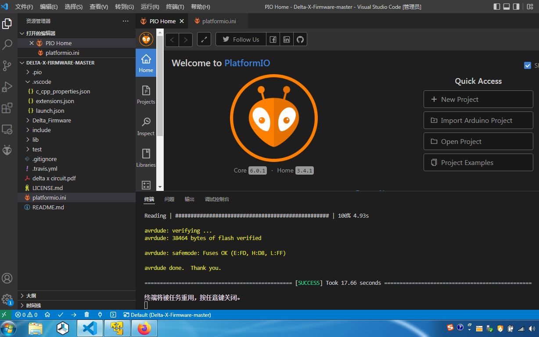Viewport: 539px width, 337px height.
Task: Click the PIO Home forward arrow
Action: [x=186, y=39]
